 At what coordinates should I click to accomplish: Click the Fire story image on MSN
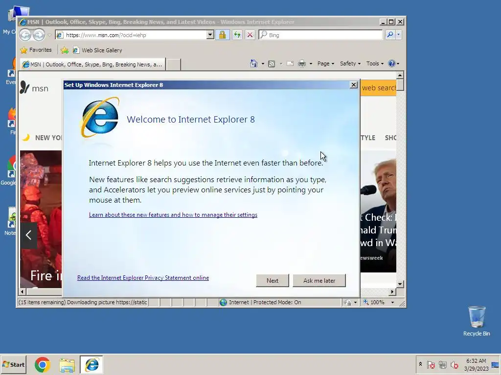(41, 219)
